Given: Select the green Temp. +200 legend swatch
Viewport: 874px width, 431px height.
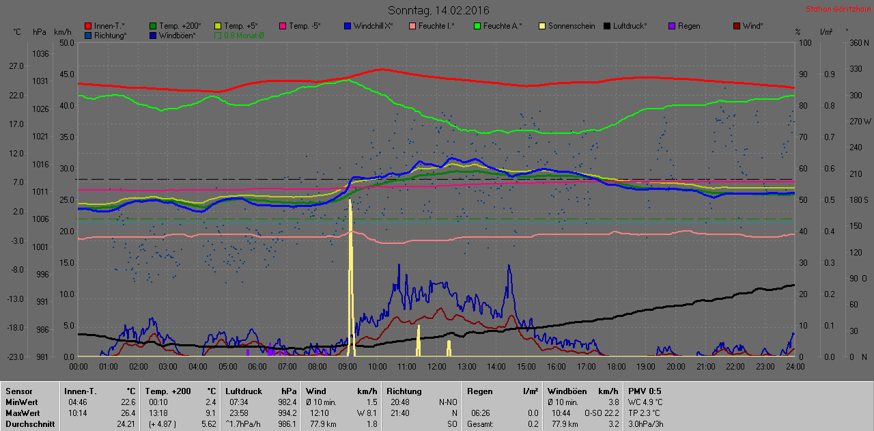Looking at the screenshot, I should tap(154, 26).
